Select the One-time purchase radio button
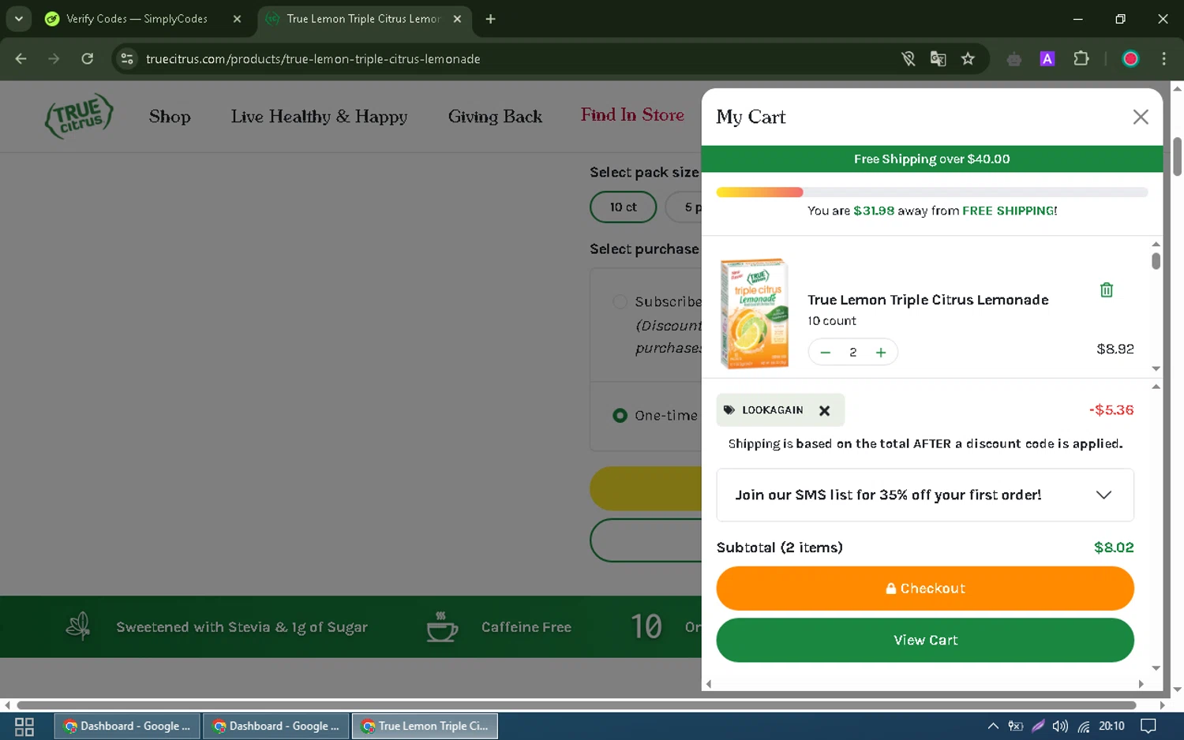Viewport: 1184px width, 740px height. [620, 415]
